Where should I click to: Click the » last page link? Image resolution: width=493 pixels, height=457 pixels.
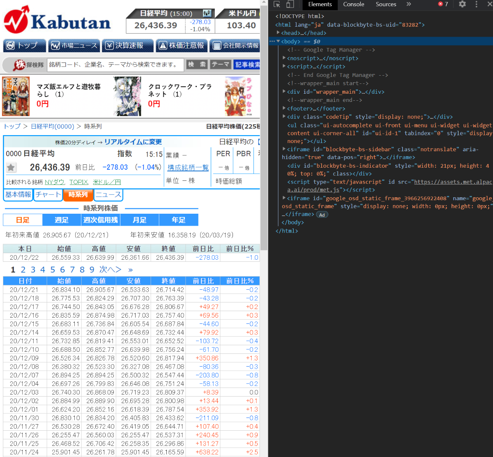[130, 270]
